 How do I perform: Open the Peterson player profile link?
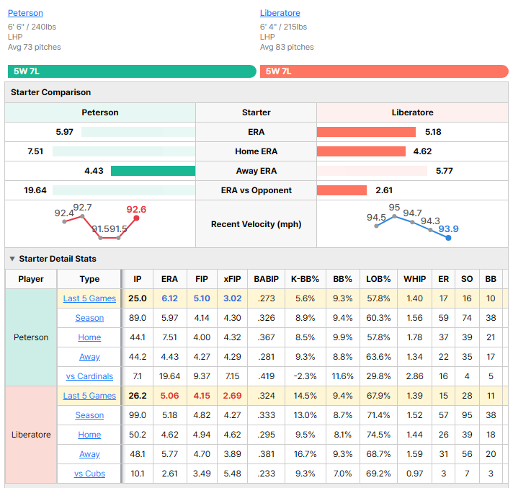(x=25, y=13)
